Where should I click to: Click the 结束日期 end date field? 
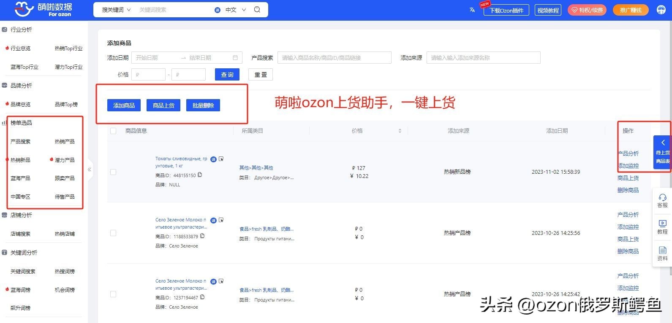tap(209, 58)
